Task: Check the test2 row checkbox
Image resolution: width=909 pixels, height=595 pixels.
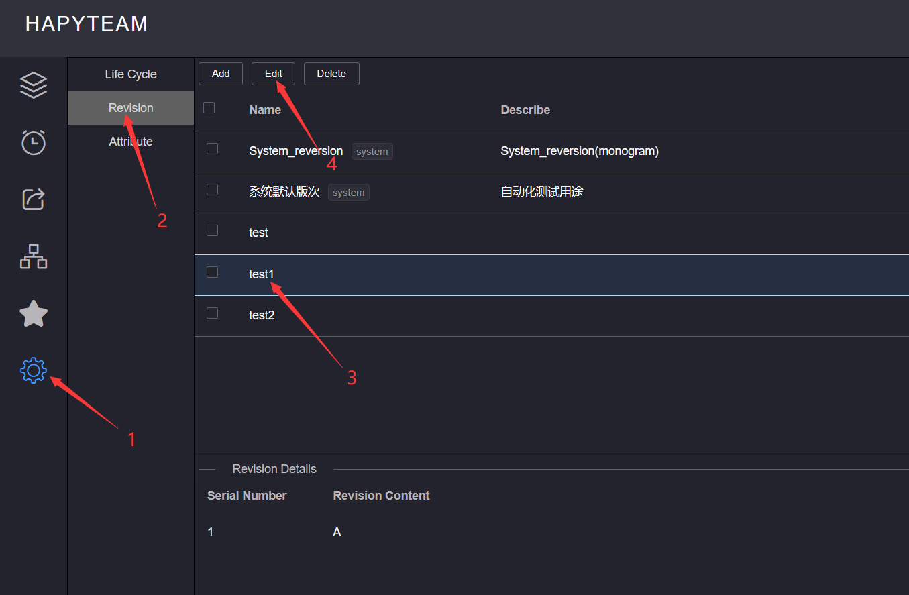Action: pos(213,313)
